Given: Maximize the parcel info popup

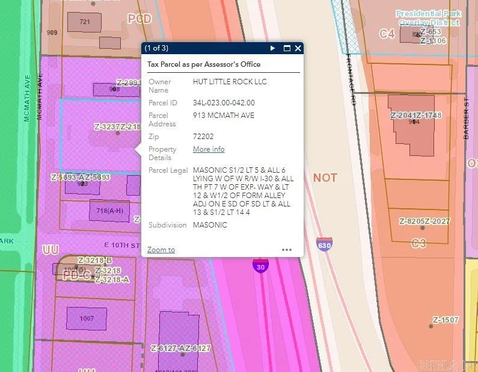Looking at the screenshot, I should click(x=286, y=48).
